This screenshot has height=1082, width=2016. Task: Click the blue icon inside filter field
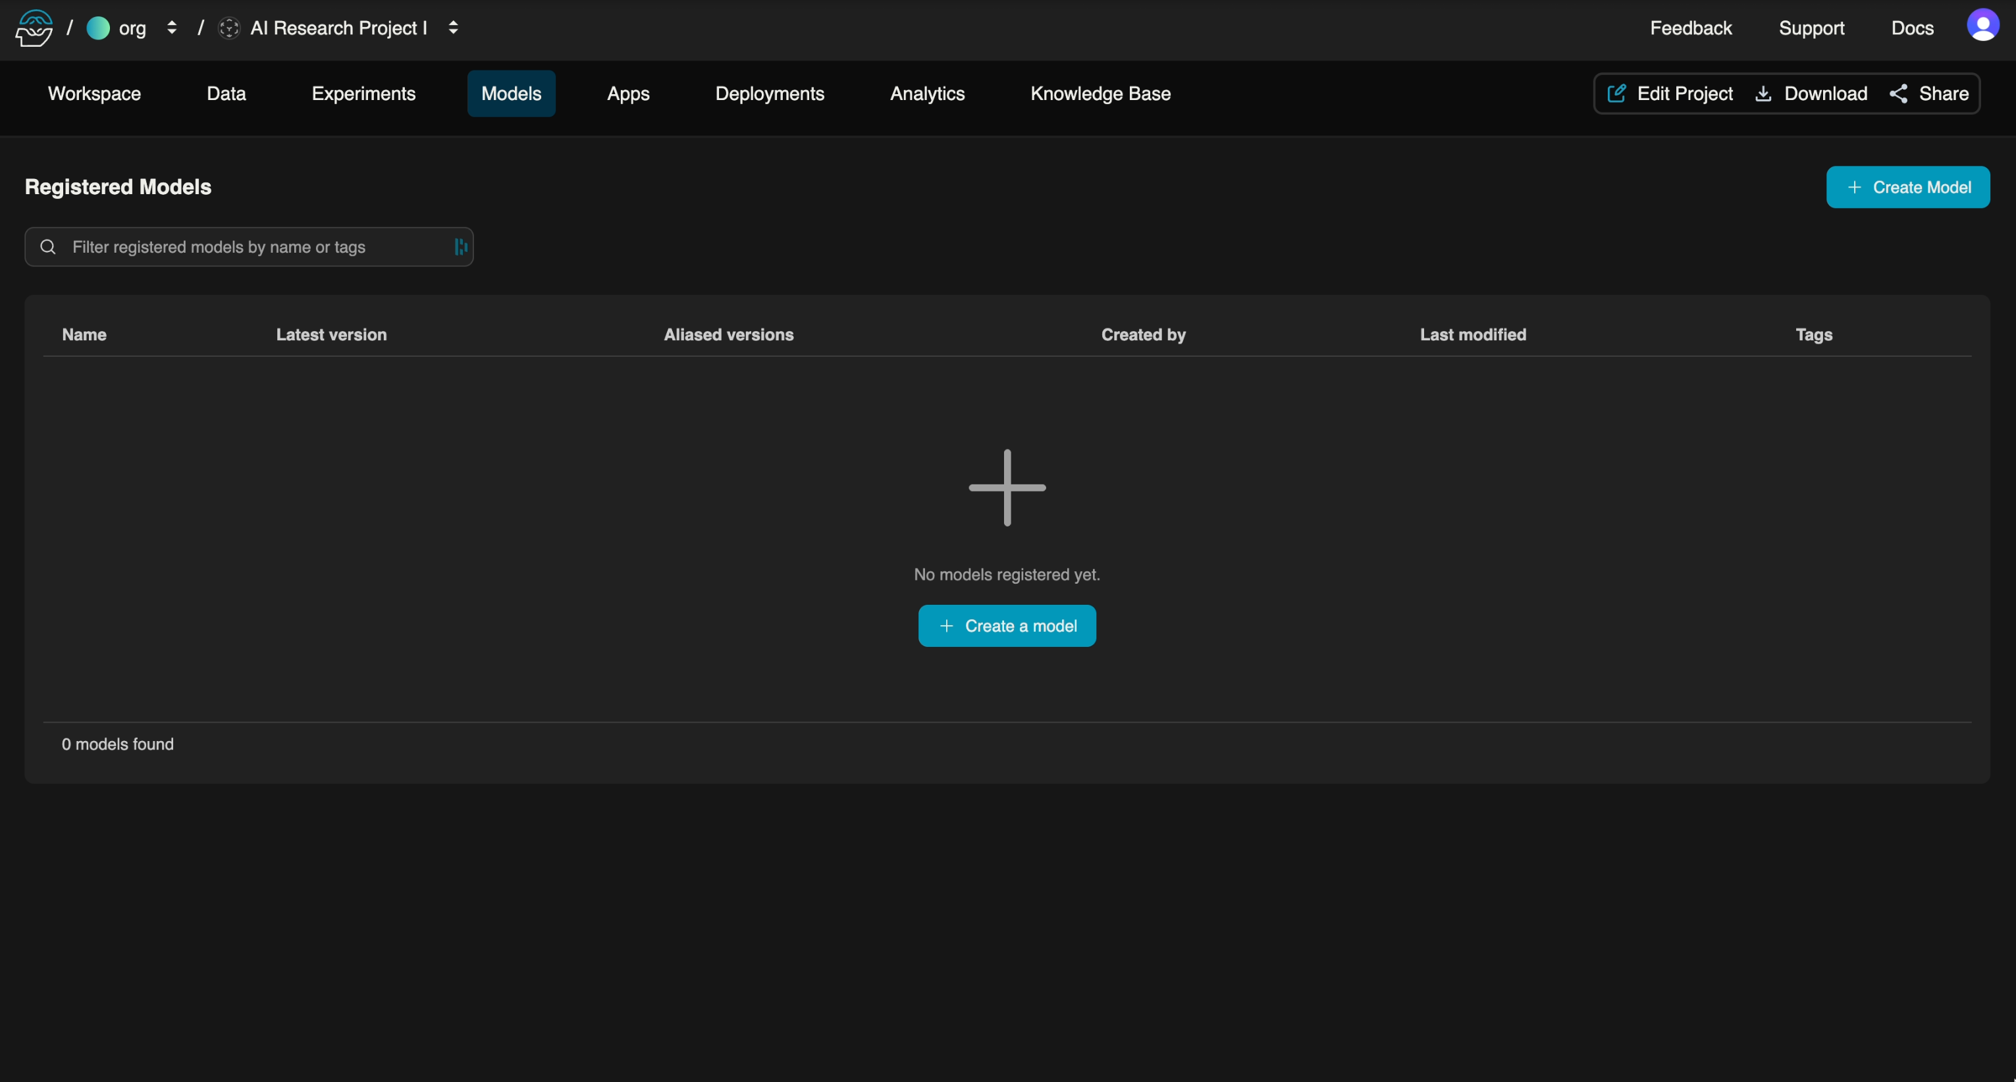coord(460,247)
